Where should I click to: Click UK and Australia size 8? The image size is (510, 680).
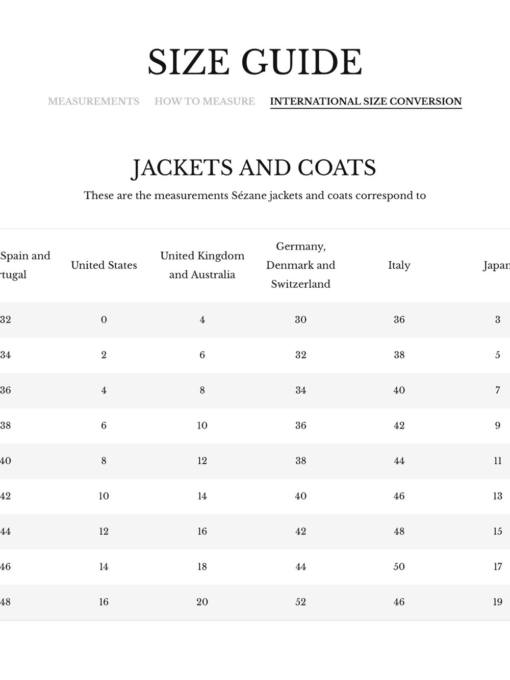(202, 390)
